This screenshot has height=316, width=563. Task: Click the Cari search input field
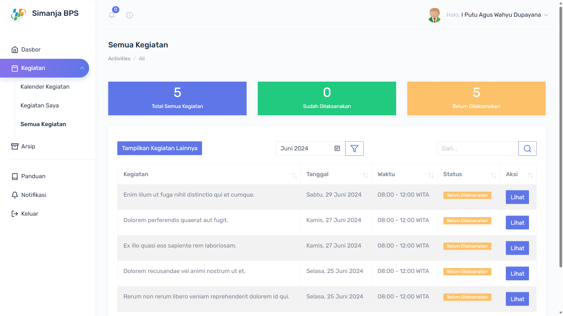477,149
